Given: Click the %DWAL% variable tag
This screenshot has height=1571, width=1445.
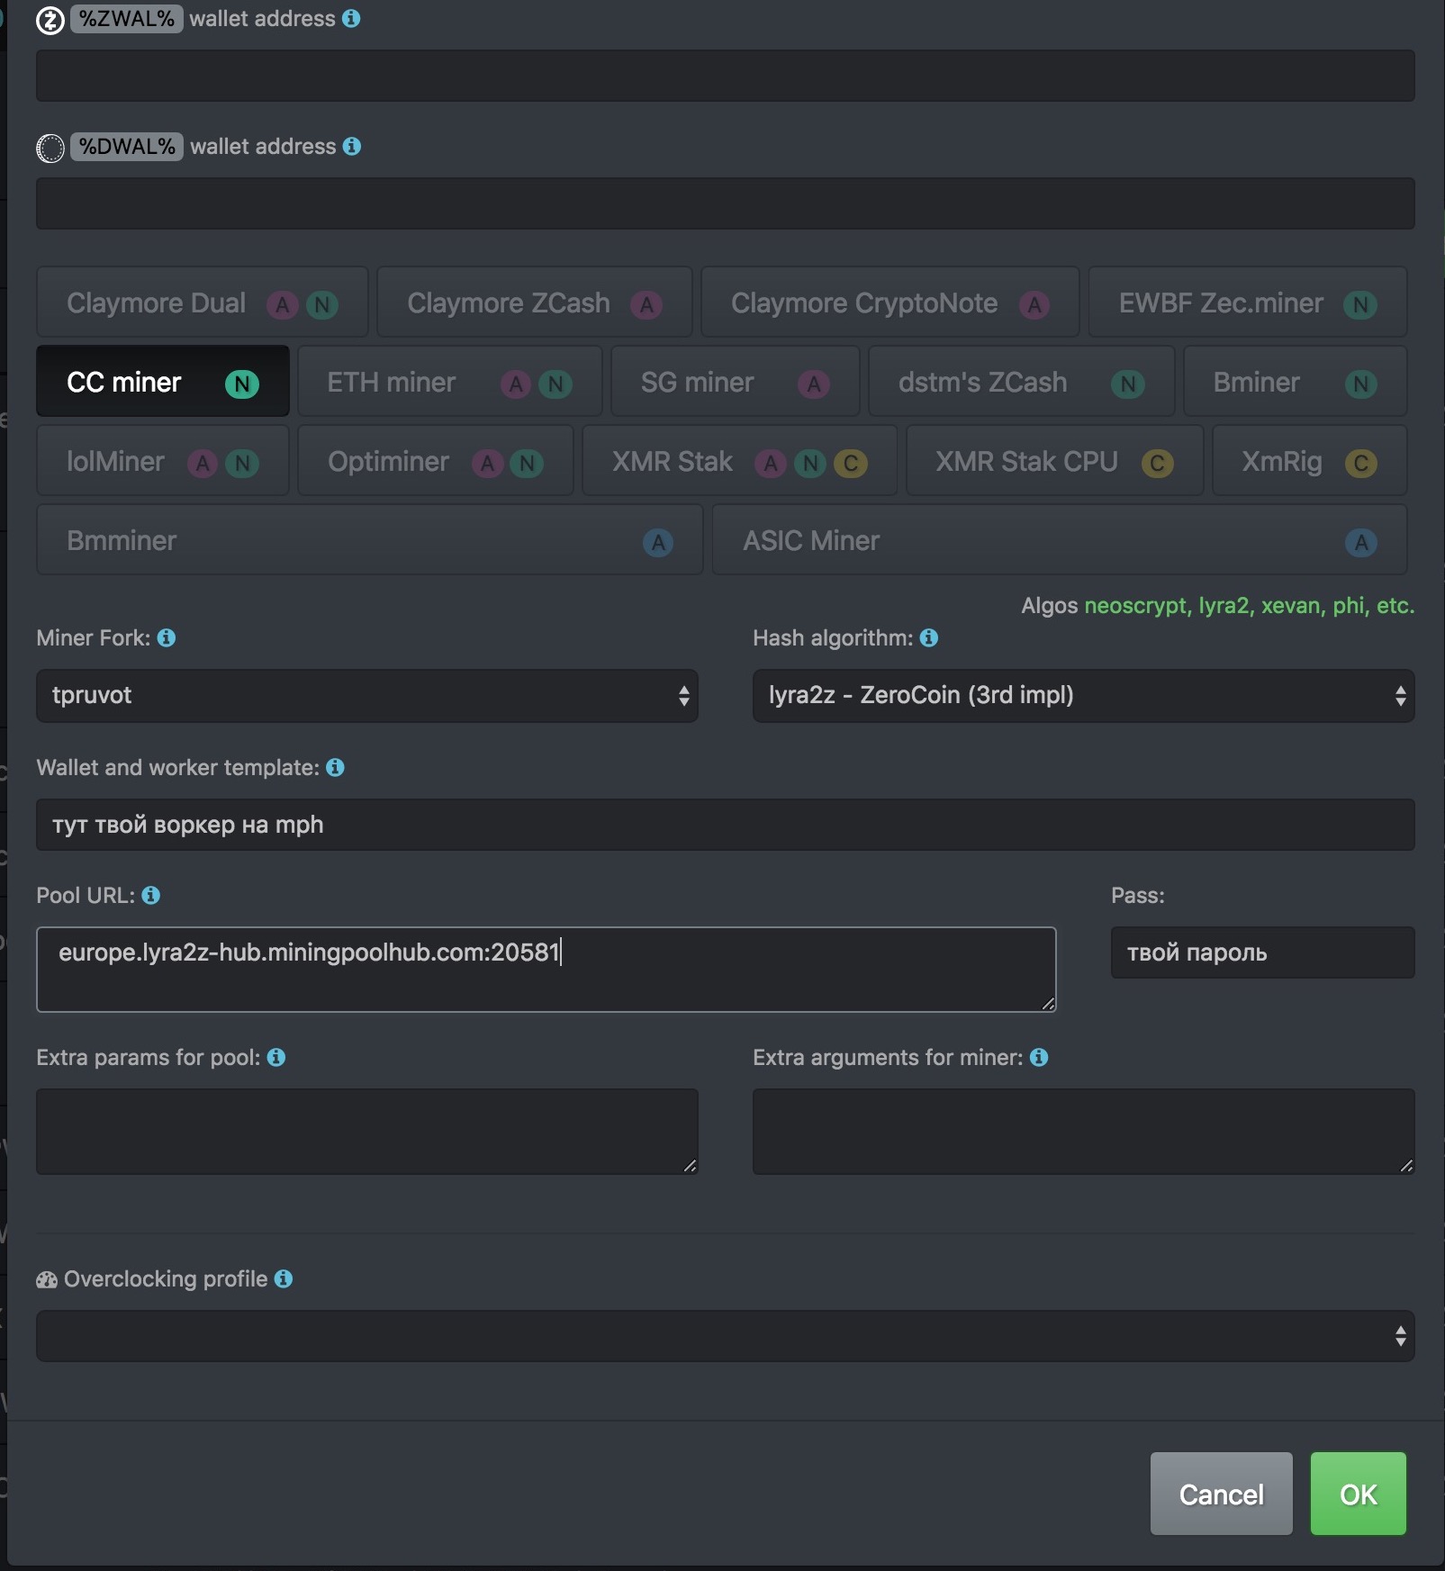Looking at the screenshot, I should point(127,147).
